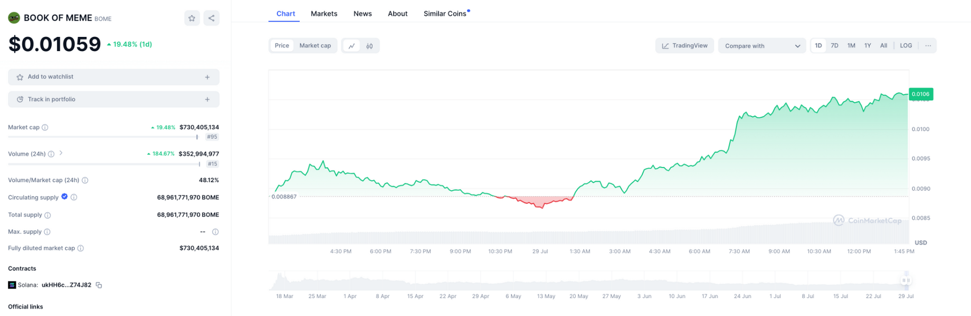Image resolution: width=971 pixels, height=316 pixels.
Task: Open the Compare with dropdown
Action: coord(761,46)
